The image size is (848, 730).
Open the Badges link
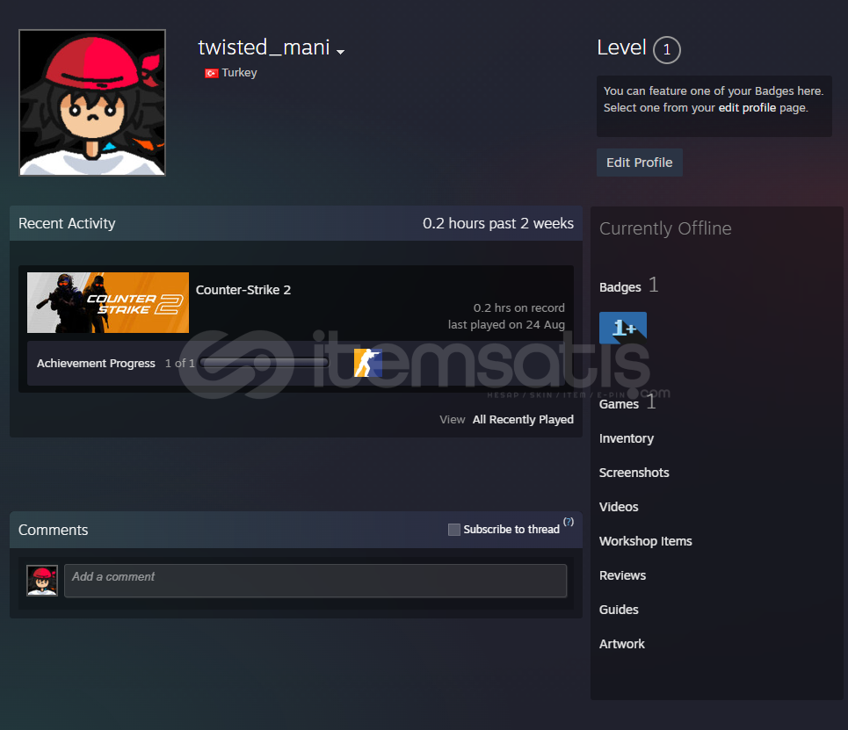[620, 287]
